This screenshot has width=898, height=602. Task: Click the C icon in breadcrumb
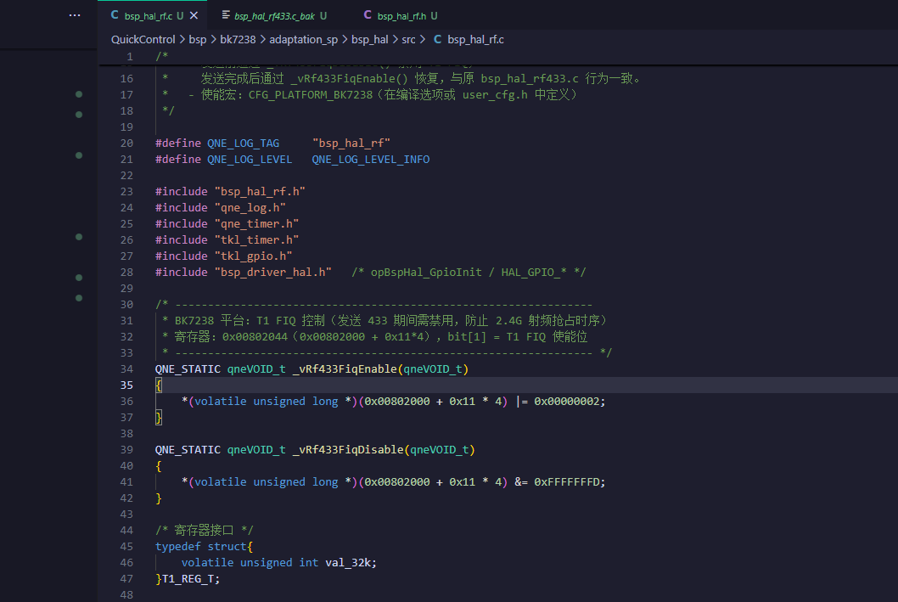[x=438, y=40]
